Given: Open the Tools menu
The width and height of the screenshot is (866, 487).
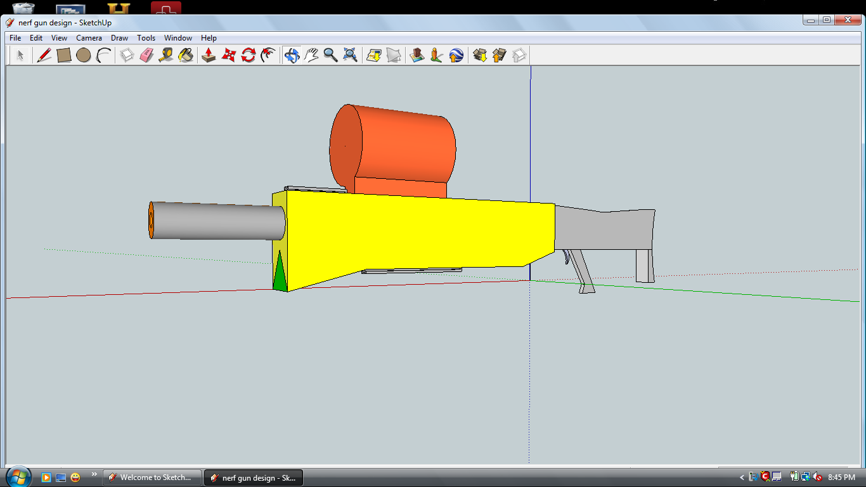Looking at the screenshot, I should [x=146, y=38].
